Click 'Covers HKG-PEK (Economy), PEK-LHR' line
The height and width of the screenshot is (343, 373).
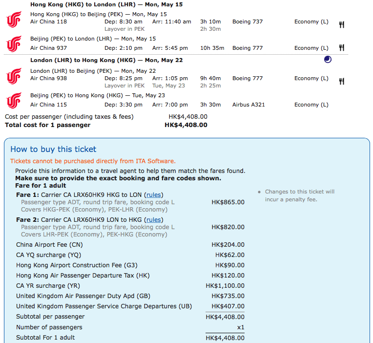tap(94, 210)
